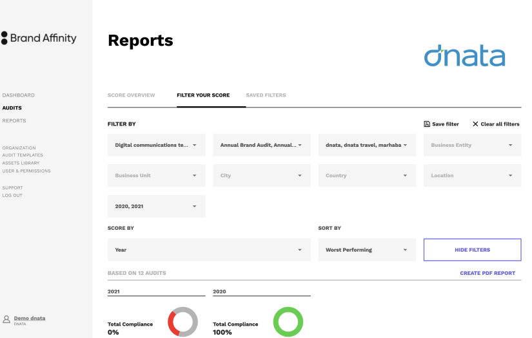Click the Hide Filters button
Screen dimensions: 532x338
coord(472,250)
